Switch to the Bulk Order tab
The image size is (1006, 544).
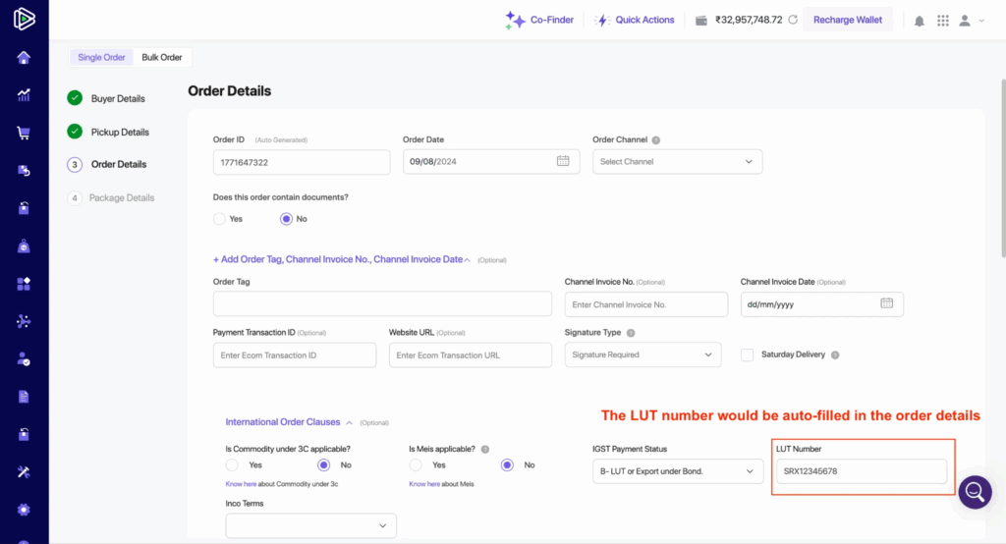(x=162, y=58)
